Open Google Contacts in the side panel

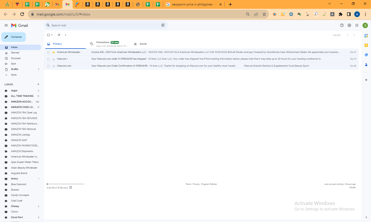pos(366,65)
